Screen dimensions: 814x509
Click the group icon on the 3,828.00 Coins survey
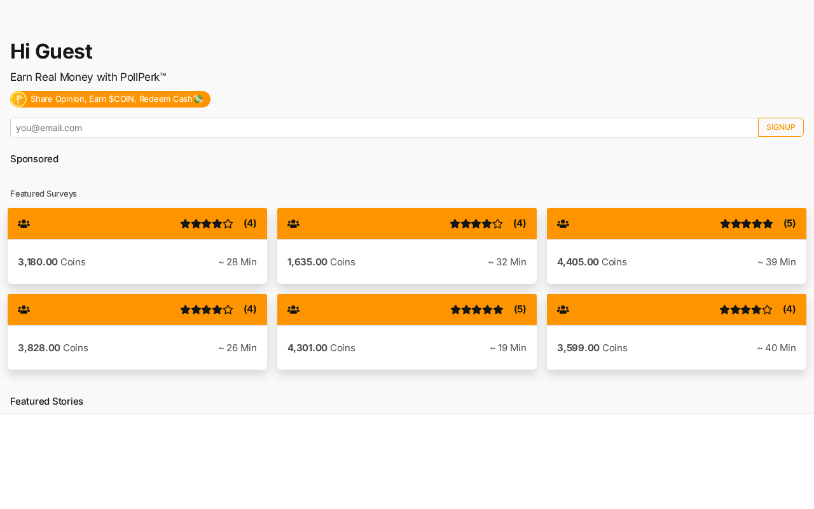pyautogui.click(x=24, y=310)
